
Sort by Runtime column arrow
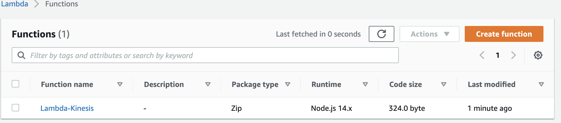tap(365, 84)
